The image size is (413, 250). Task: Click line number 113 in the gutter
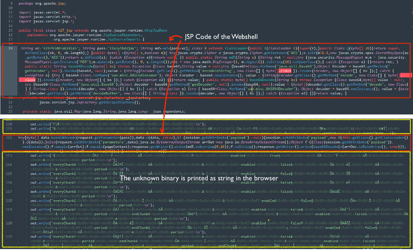(x=9, y=155)
